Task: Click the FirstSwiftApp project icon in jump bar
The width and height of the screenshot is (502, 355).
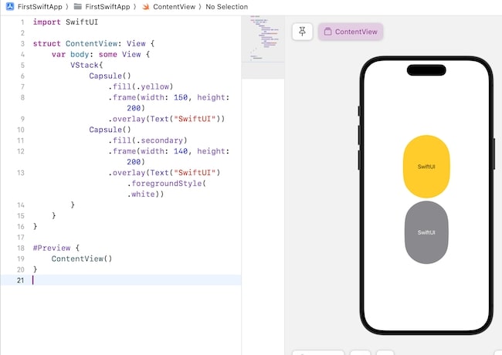Action: click(9, 7)
